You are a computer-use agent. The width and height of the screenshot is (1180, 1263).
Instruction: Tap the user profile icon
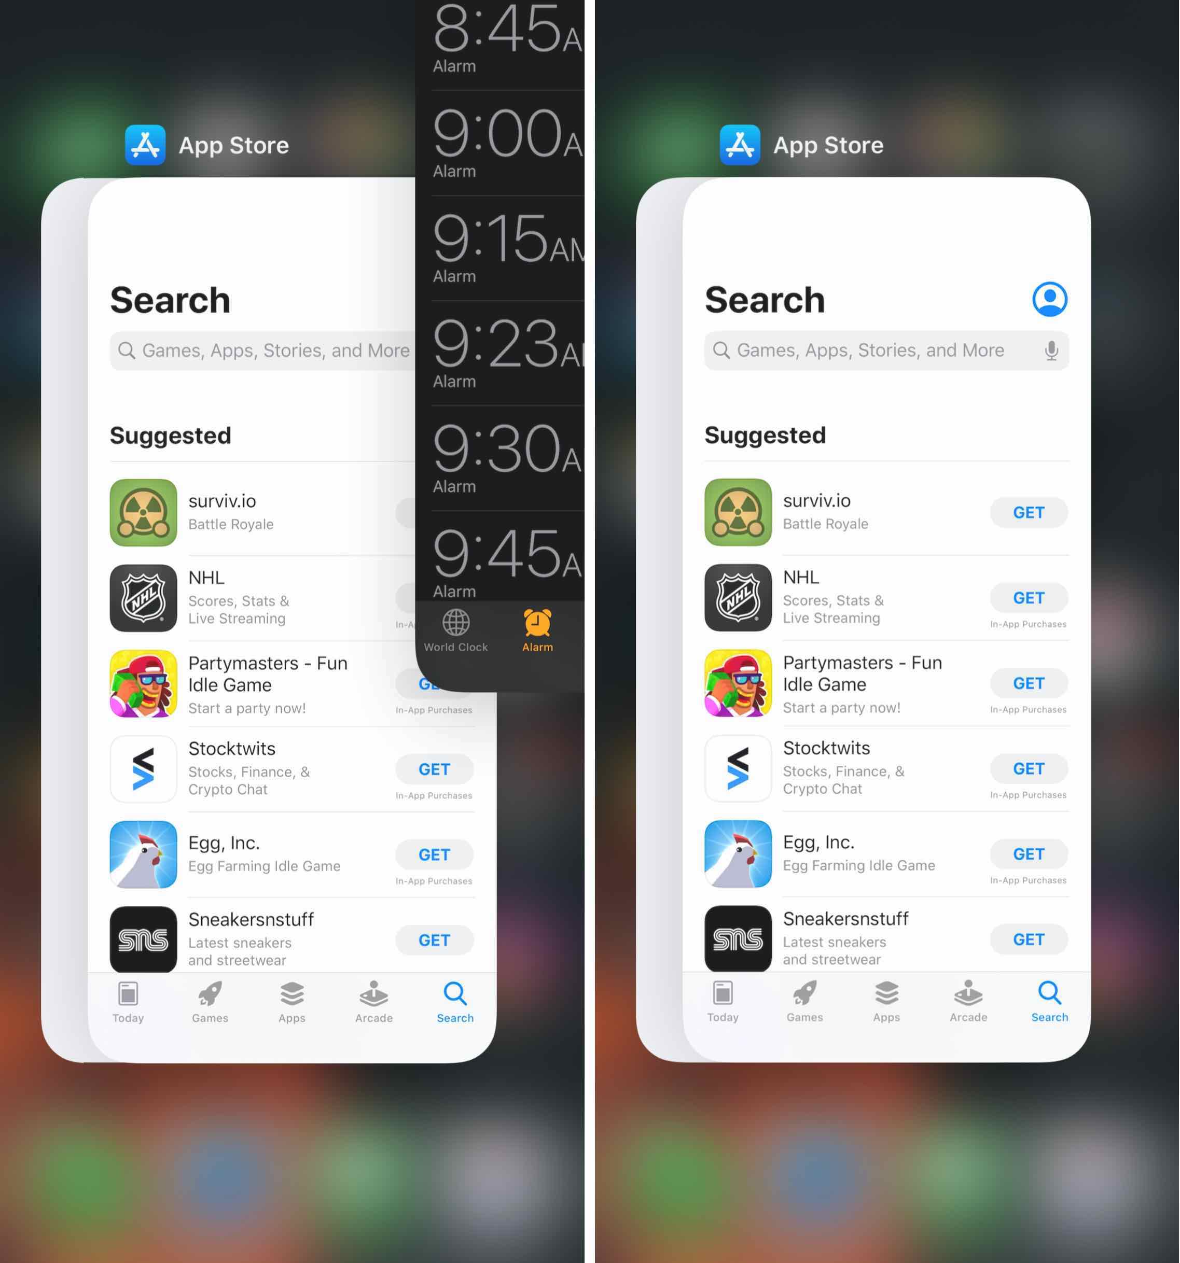pos(1049,298)
